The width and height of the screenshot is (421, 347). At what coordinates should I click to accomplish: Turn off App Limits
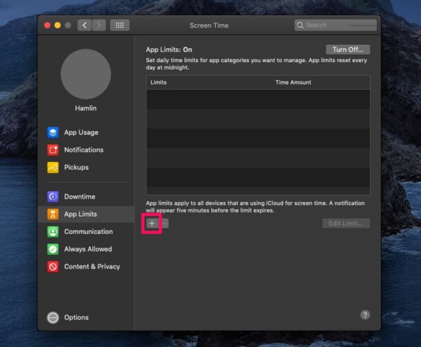point(348,50)
